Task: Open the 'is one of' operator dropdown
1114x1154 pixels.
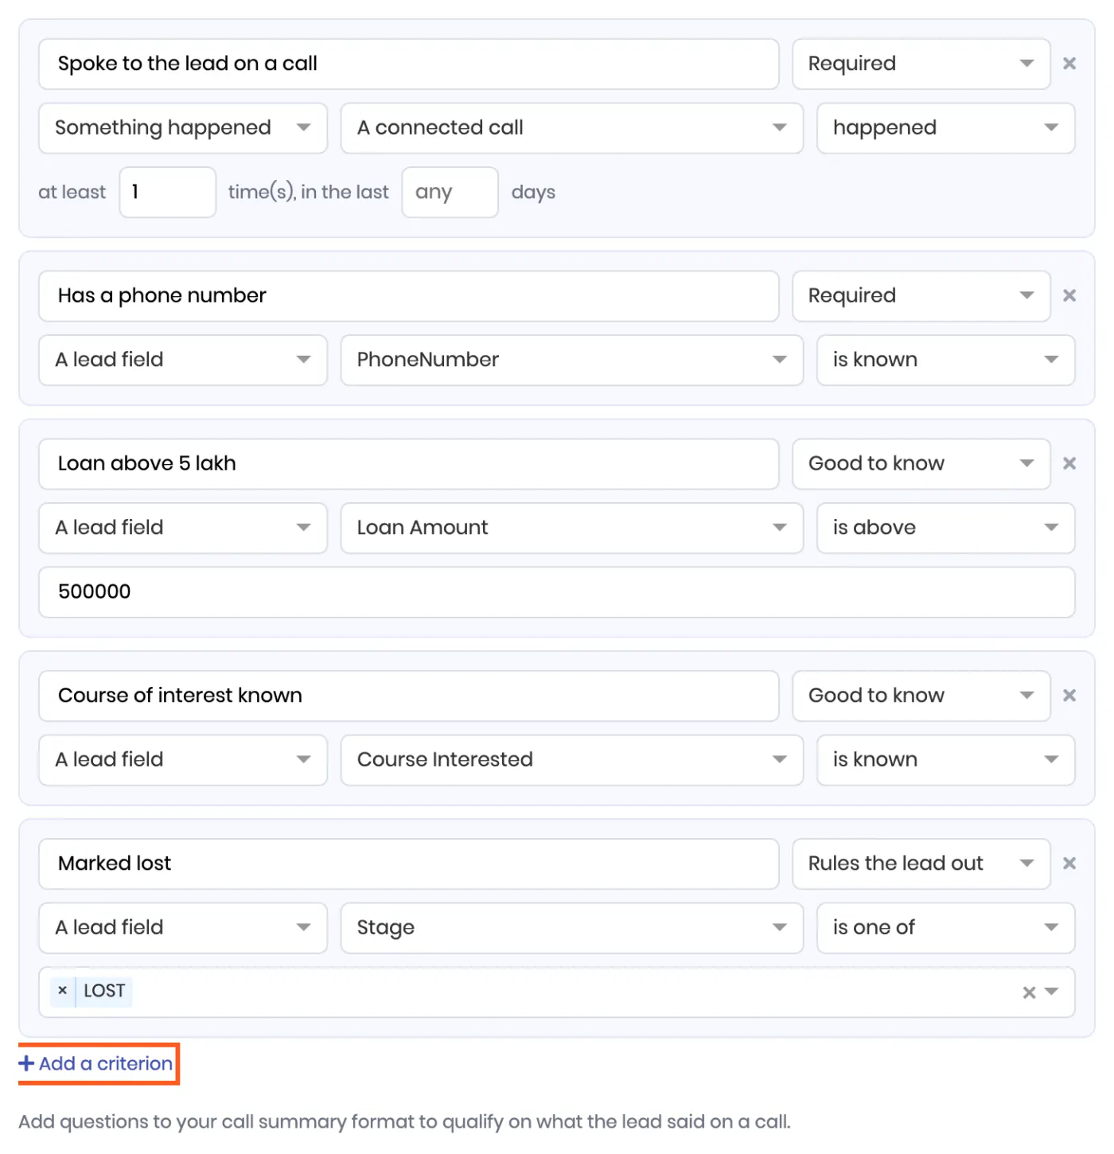Action: (945, 928)
